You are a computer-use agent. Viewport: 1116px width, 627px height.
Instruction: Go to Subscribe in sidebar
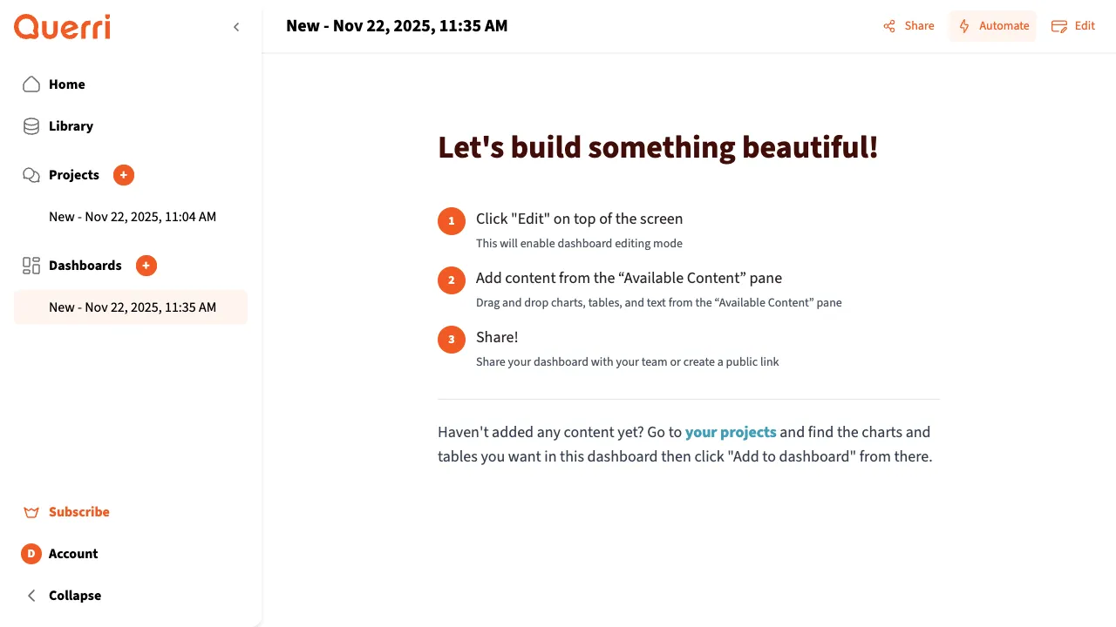79,512
